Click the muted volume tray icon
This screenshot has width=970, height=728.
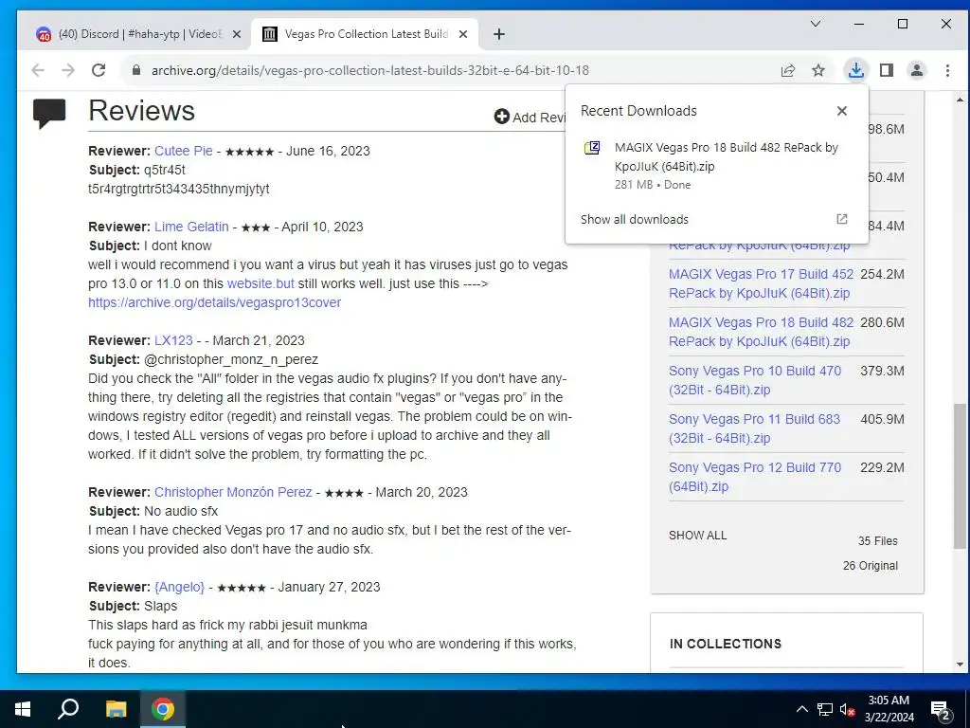(x=848, y=709)
